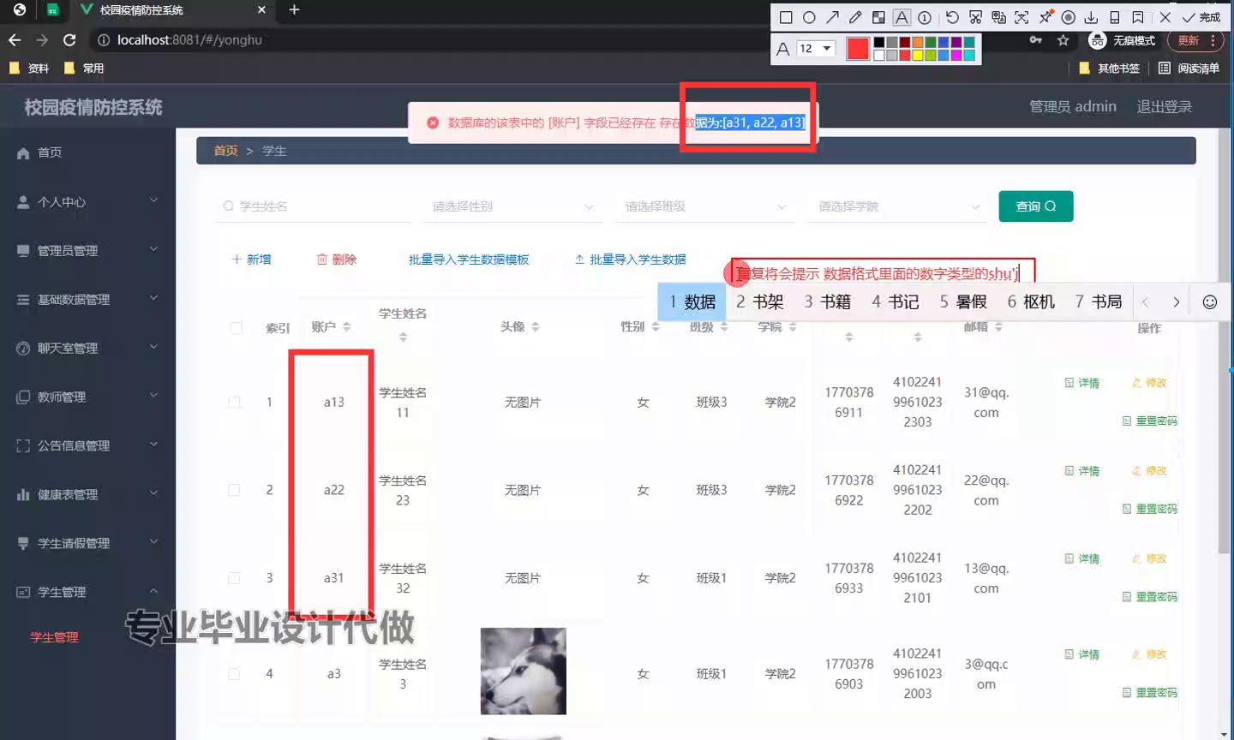Pick the yellow color swatch
The image size is (1234, 740).
(x=917, y=56)
